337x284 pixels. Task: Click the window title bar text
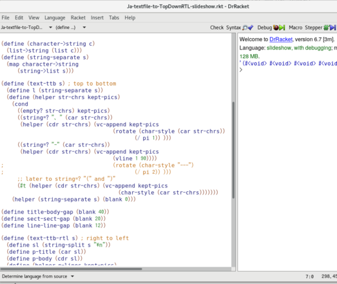(x=188, y=6)
